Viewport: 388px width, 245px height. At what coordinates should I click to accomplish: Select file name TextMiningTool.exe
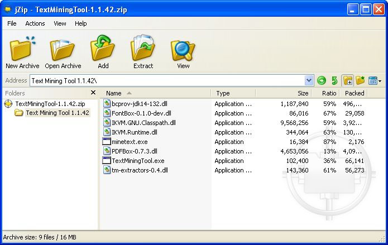[x=138, y=161]
